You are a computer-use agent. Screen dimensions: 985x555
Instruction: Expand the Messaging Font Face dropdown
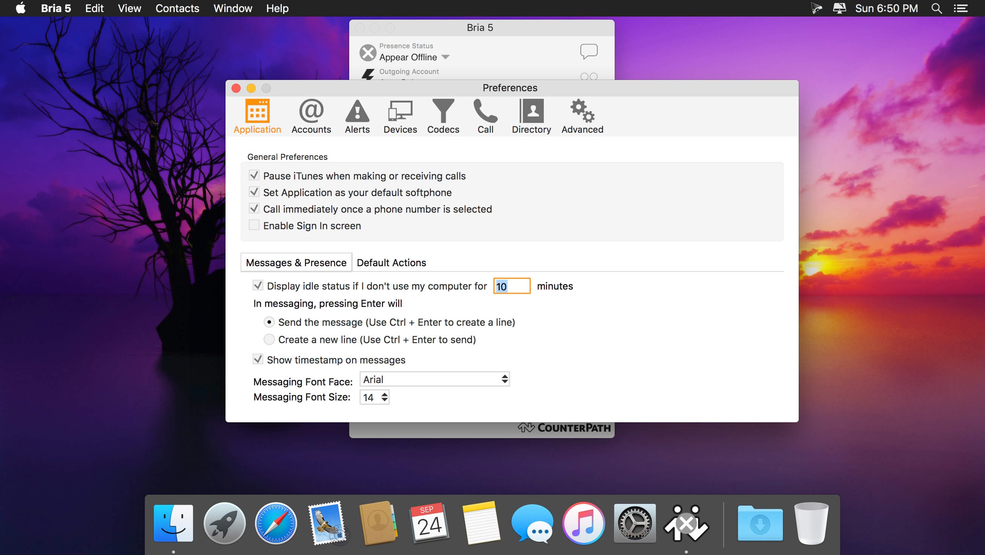point(434,379)
